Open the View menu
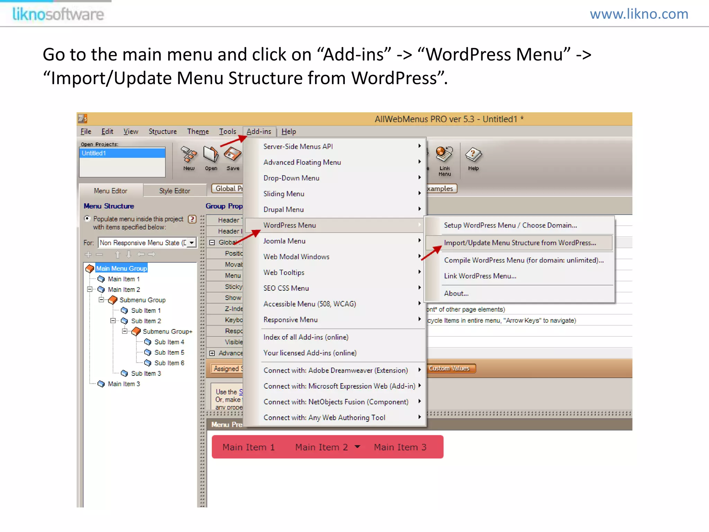 pos(131,132)
